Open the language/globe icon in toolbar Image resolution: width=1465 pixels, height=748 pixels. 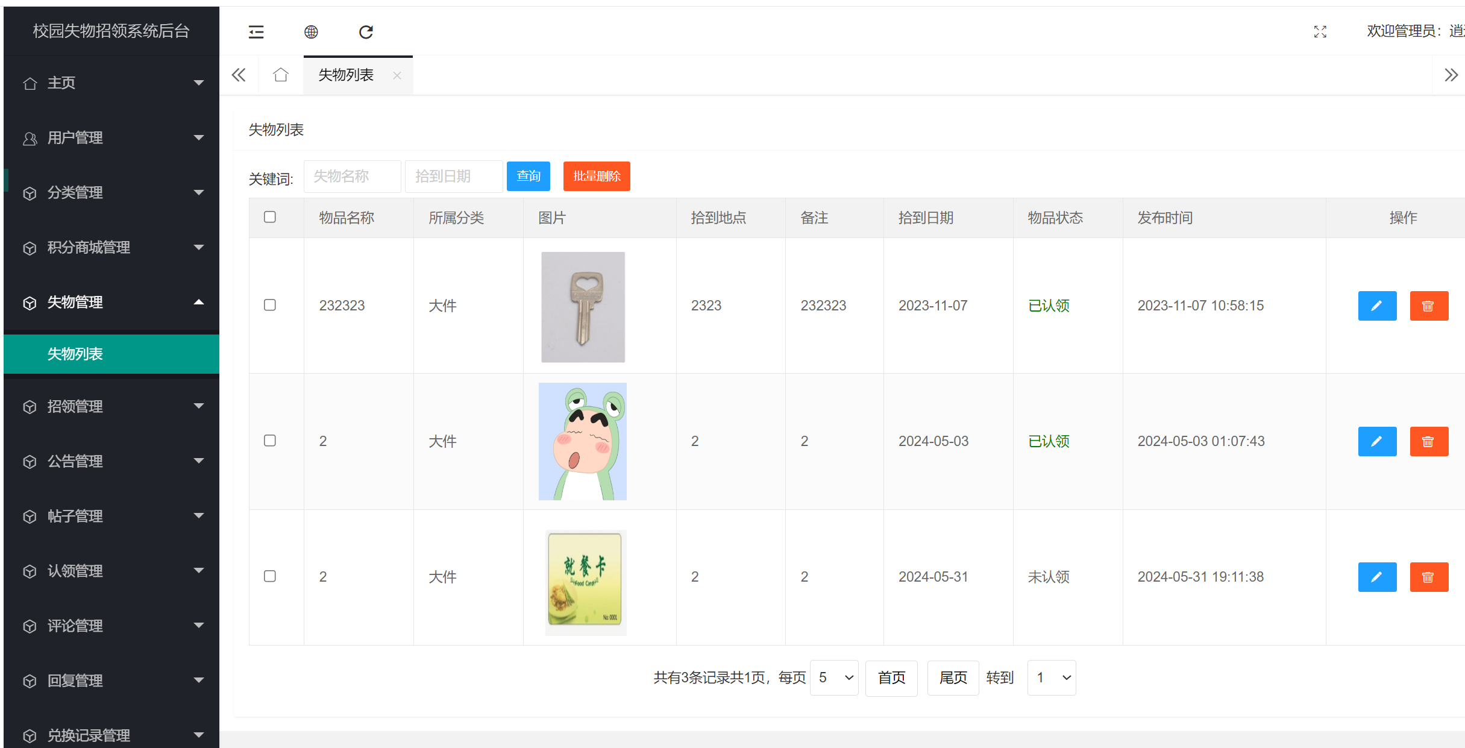coord(311,32)
